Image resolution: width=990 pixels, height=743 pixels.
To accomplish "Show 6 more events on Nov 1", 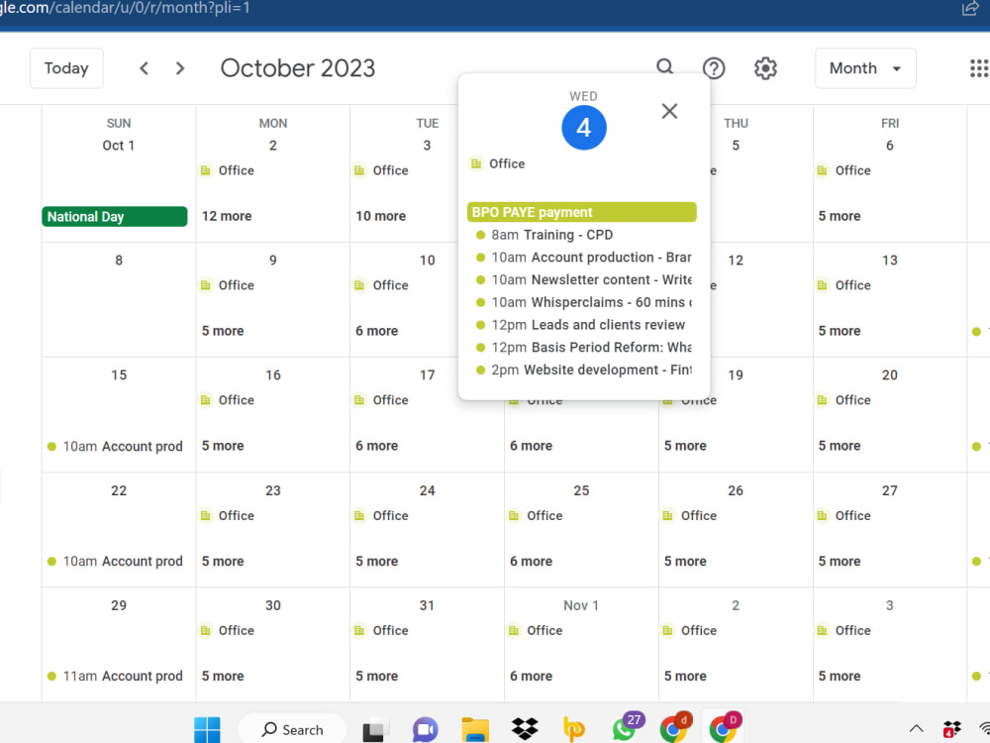I will point(531,676).
